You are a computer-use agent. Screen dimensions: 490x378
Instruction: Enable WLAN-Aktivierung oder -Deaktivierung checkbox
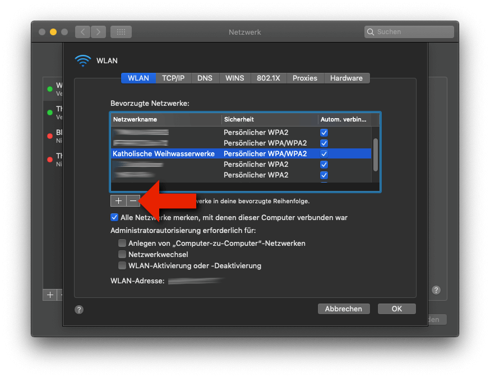(x=122, y=265)
